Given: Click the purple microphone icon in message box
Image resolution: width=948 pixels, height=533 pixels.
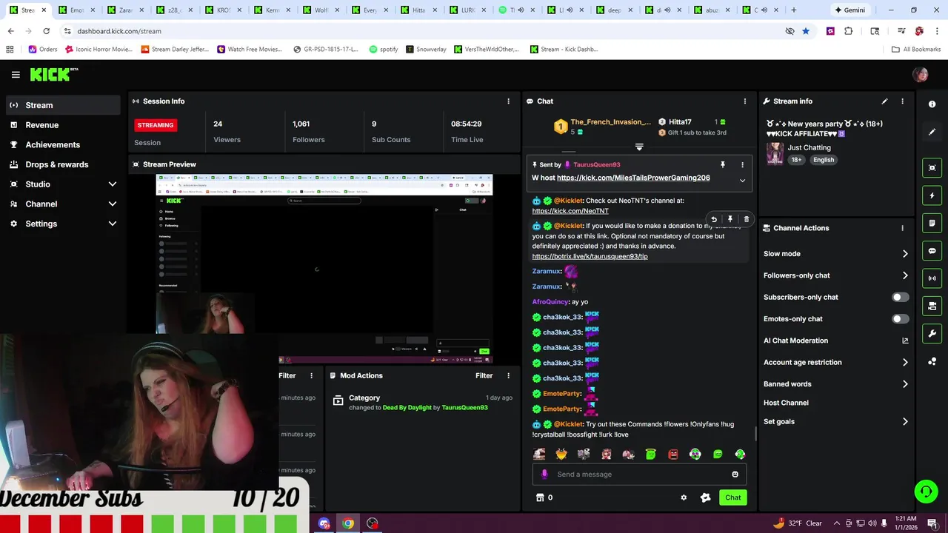Looking at the screenshot, I should (544, 475).
